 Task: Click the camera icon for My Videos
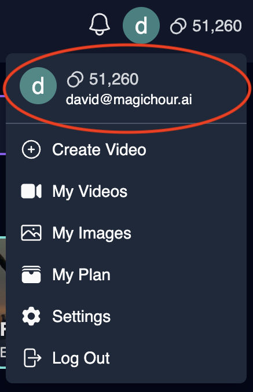pyautogui.click(x=31, y=191)
